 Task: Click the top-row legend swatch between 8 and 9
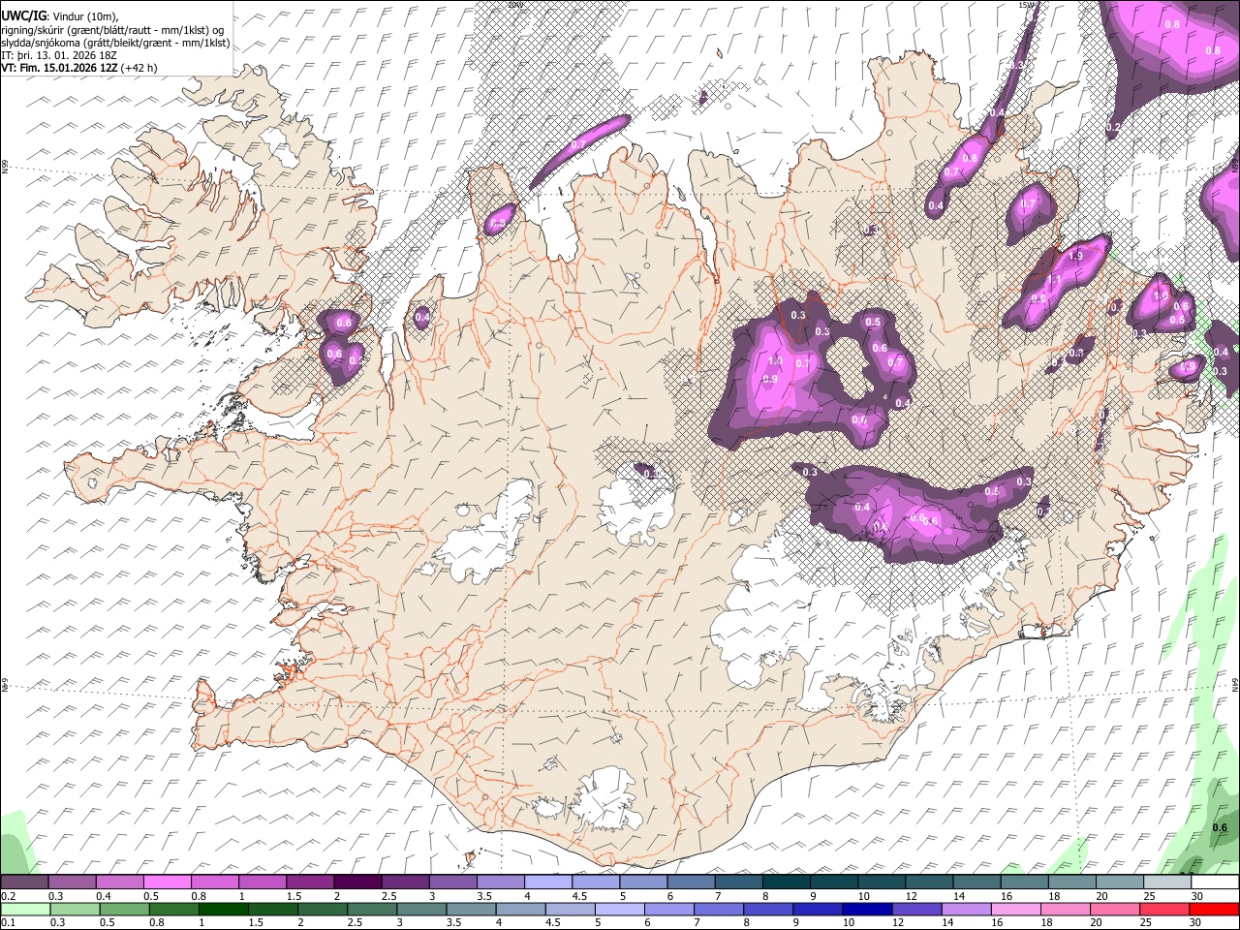(786, 883)
